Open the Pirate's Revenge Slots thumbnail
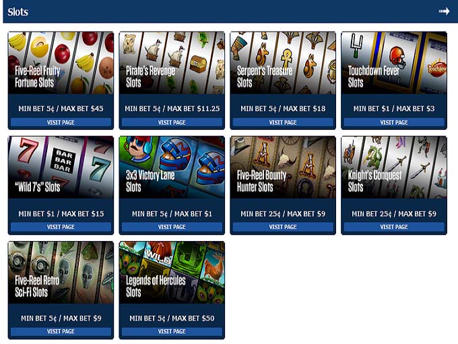Viewport: 458px width, 344px height. pyautogui.click(x=172, y=63)
